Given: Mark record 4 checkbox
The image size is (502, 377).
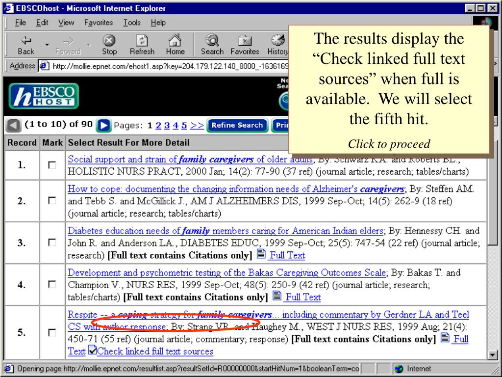Looking at the screenshot, I should click(52, 284).
